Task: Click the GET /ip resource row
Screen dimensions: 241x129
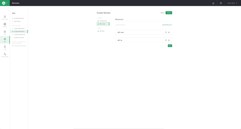Action: (x=144, y=40)
